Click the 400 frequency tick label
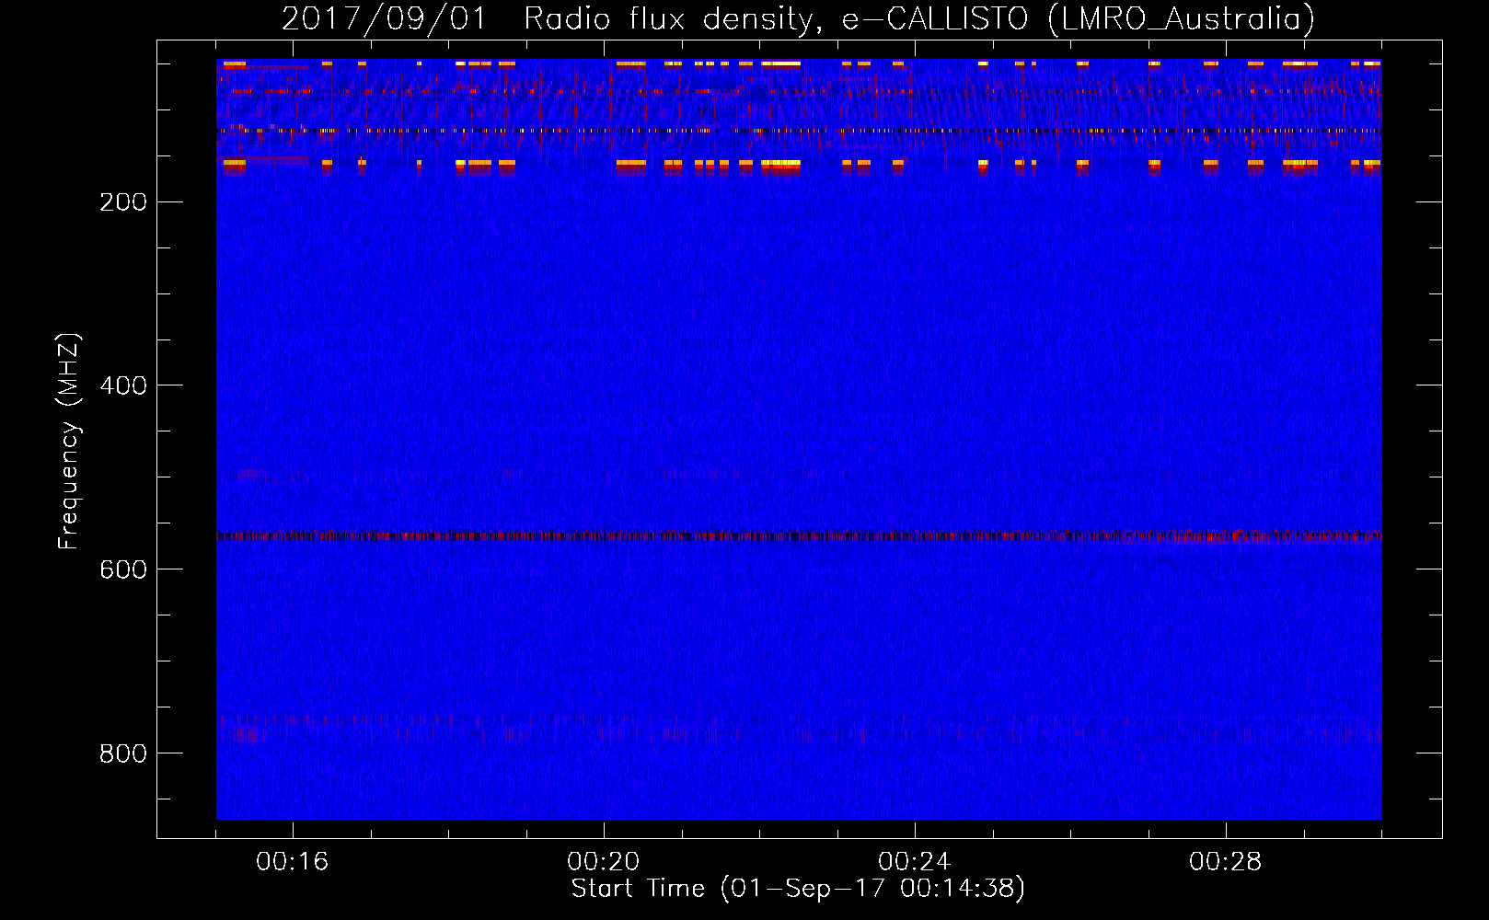The image size is (1489, 920). 123,385
